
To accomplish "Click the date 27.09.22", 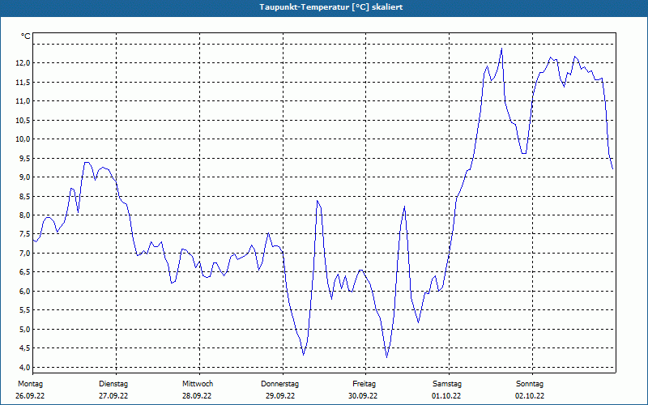I will tap(113, 396).
